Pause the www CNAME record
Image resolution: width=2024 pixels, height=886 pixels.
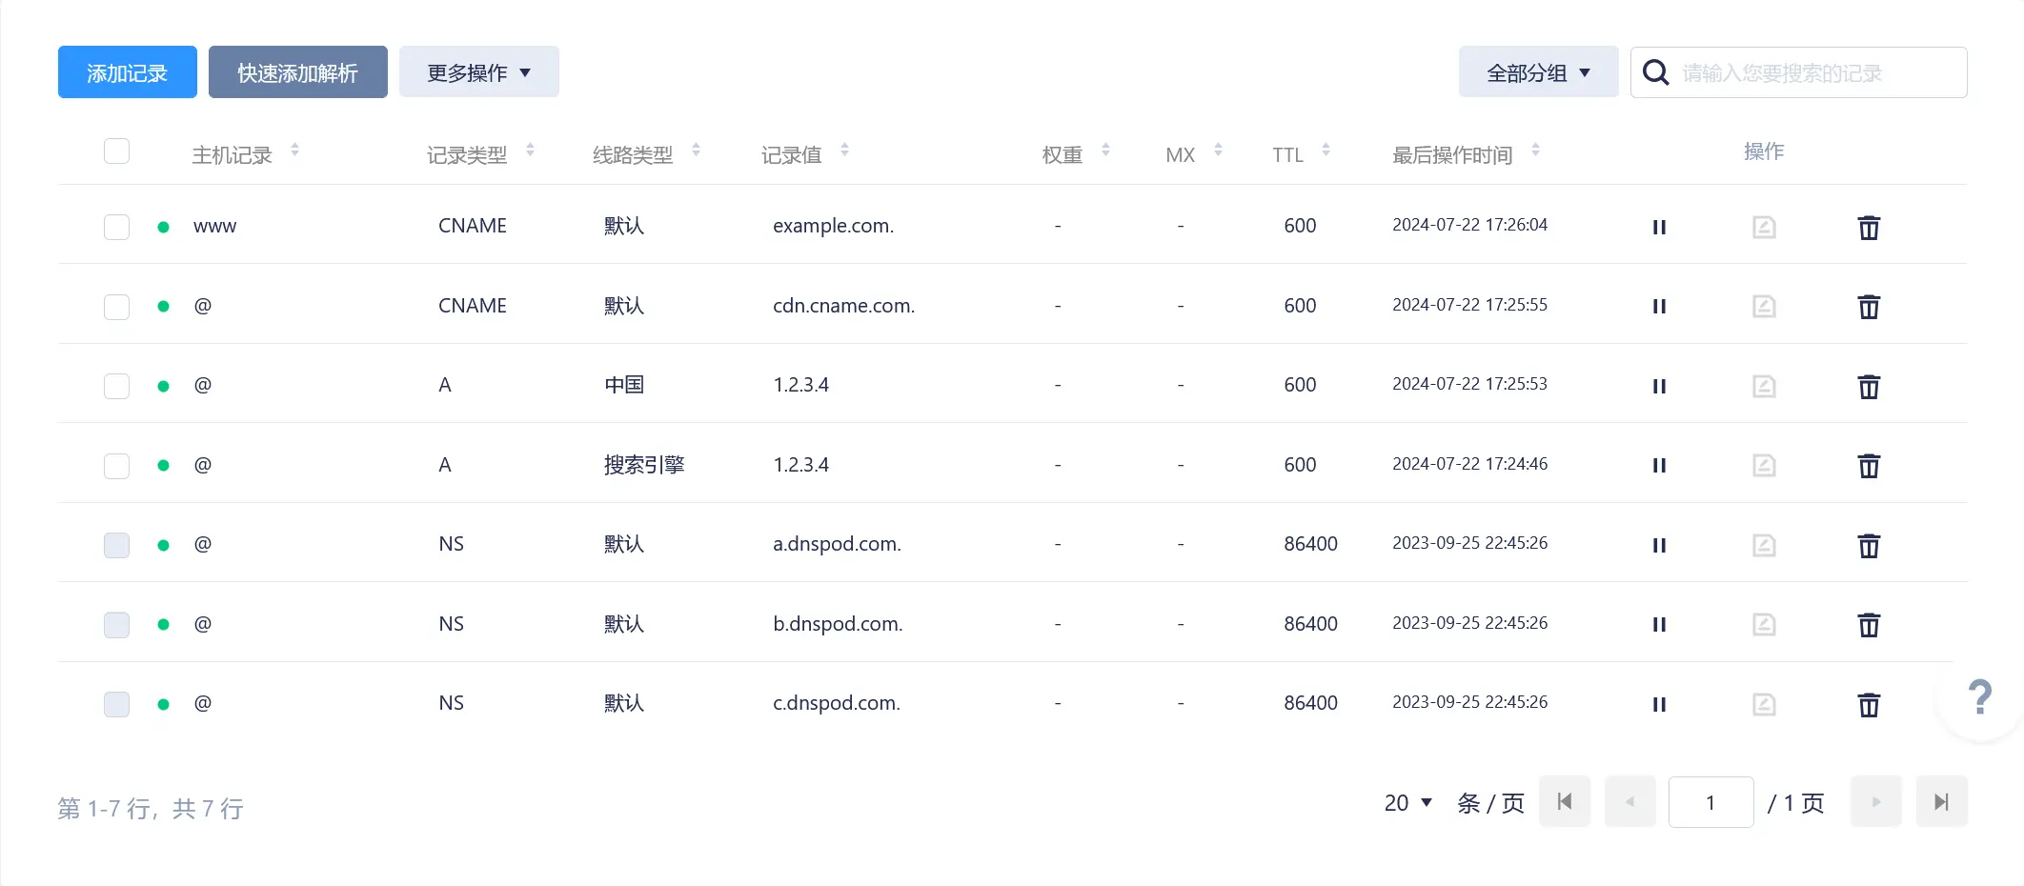[x=1659, y=227]
